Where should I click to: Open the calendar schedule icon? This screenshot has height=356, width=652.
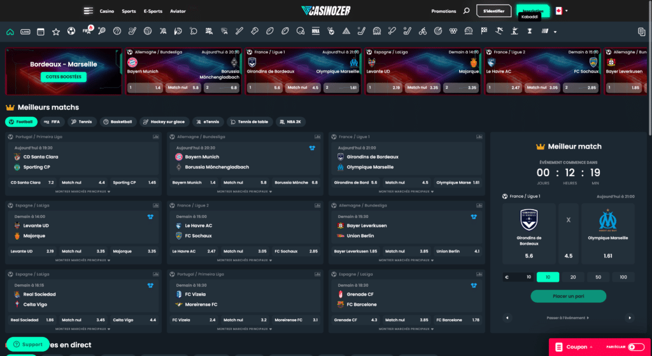(x=40, y=32)
